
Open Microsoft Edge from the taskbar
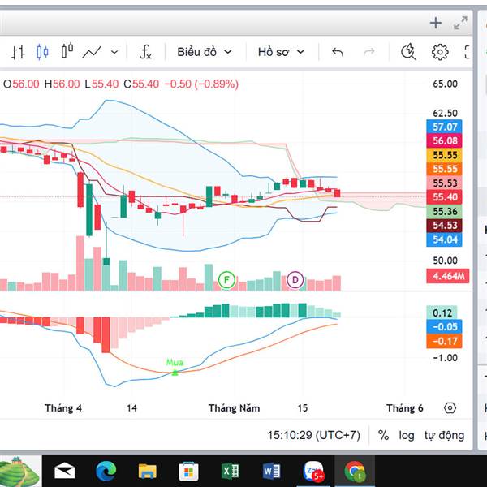(106, 471)
